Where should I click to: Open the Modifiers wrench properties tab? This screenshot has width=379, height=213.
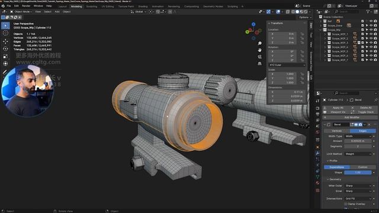(317, 153)
